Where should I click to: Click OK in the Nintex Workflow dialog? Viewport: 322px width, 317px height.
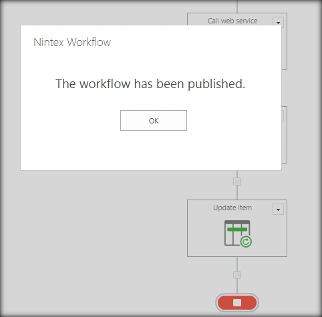pos(154,120)
